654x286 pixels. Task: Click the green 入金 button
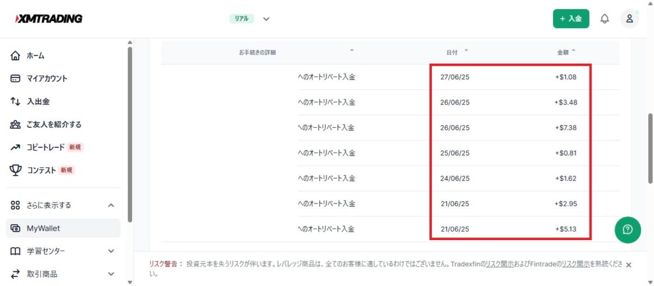coord(570,19)
